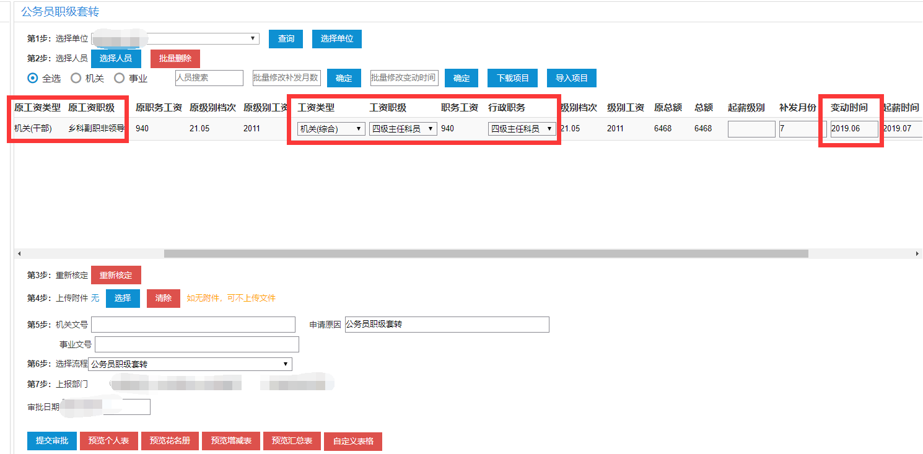
Task: Choose the 事业 radio option
Action: point(120,79)
